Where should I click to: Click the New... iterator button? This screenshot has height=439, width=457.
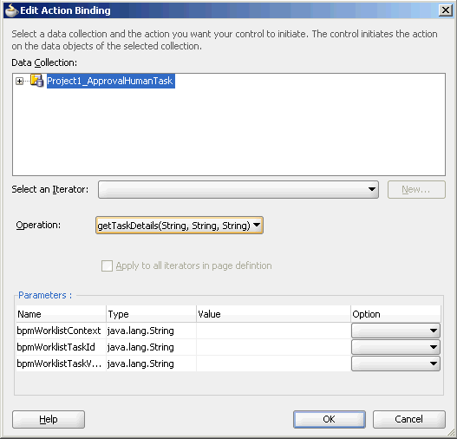tap(416, 189)
